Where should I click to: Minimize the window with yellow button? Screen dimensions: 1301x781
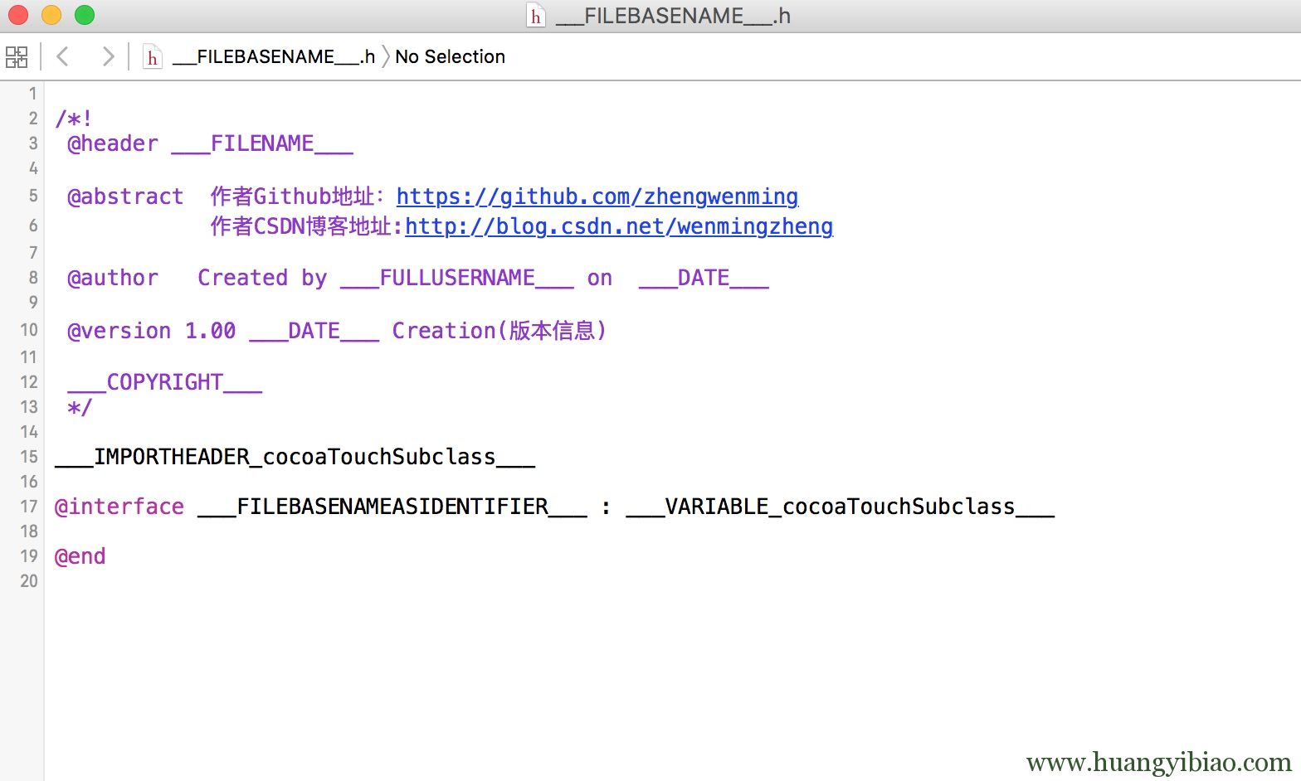tap(51, 15)
